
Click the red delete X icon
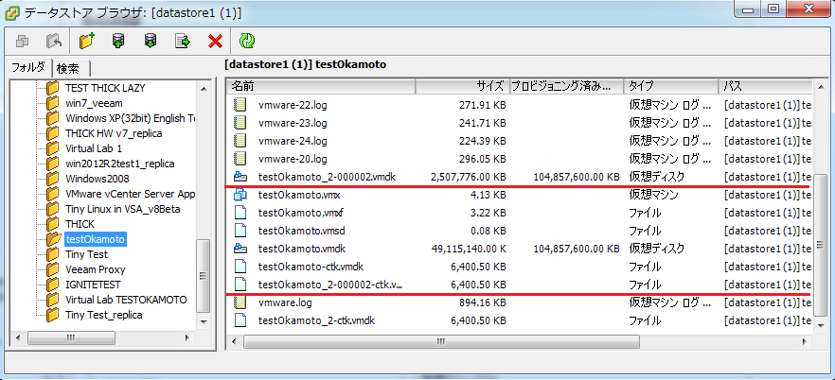click(215, 42)
